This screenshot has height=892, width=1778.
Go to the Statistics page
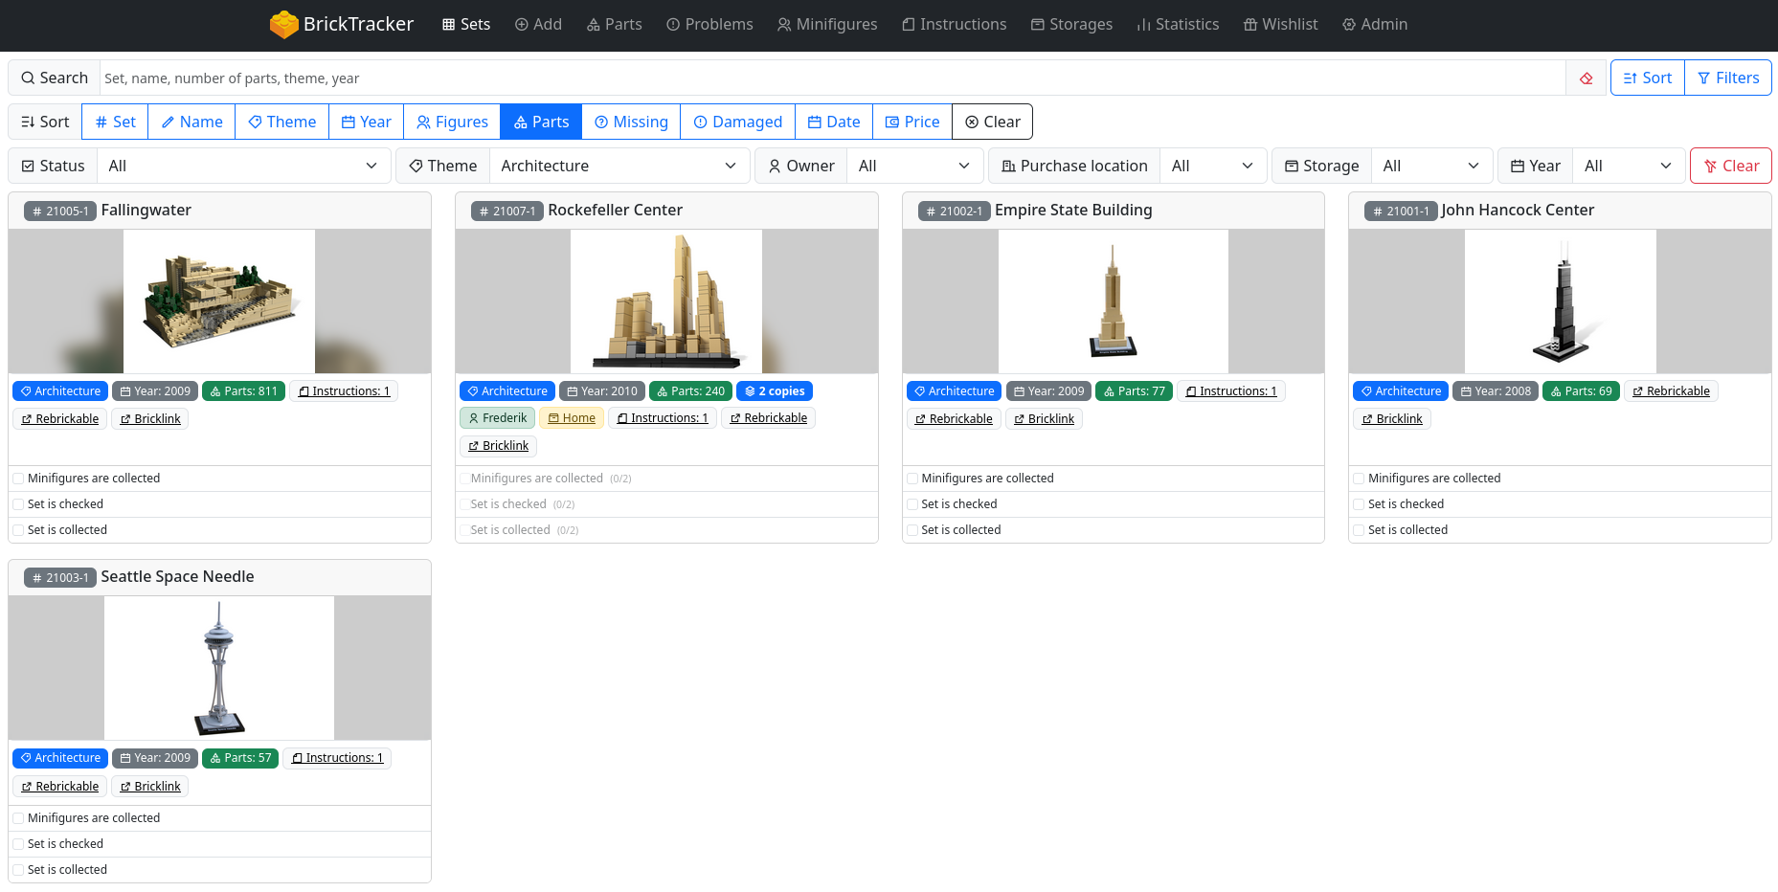[x=1178, y=24]
